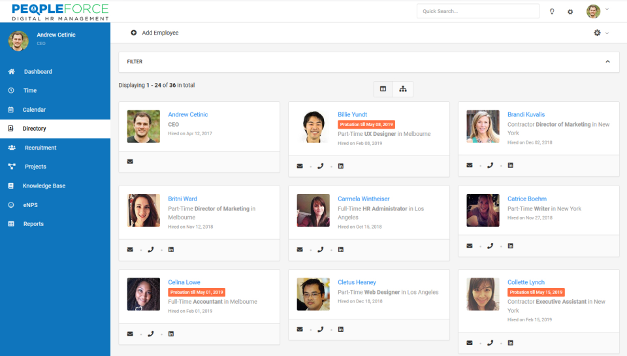Open Carmela Wintheiser's LinkedIn icon

point(341,250)
